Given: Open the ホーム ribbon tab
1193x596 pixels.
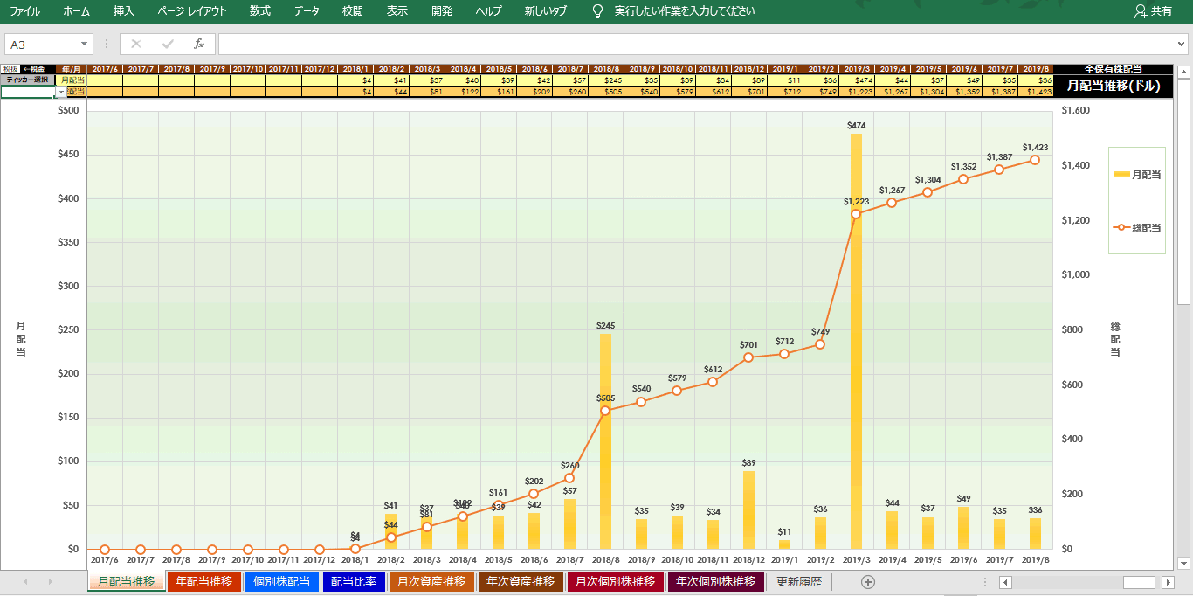Looking at the screenshot, I should 77,11.
